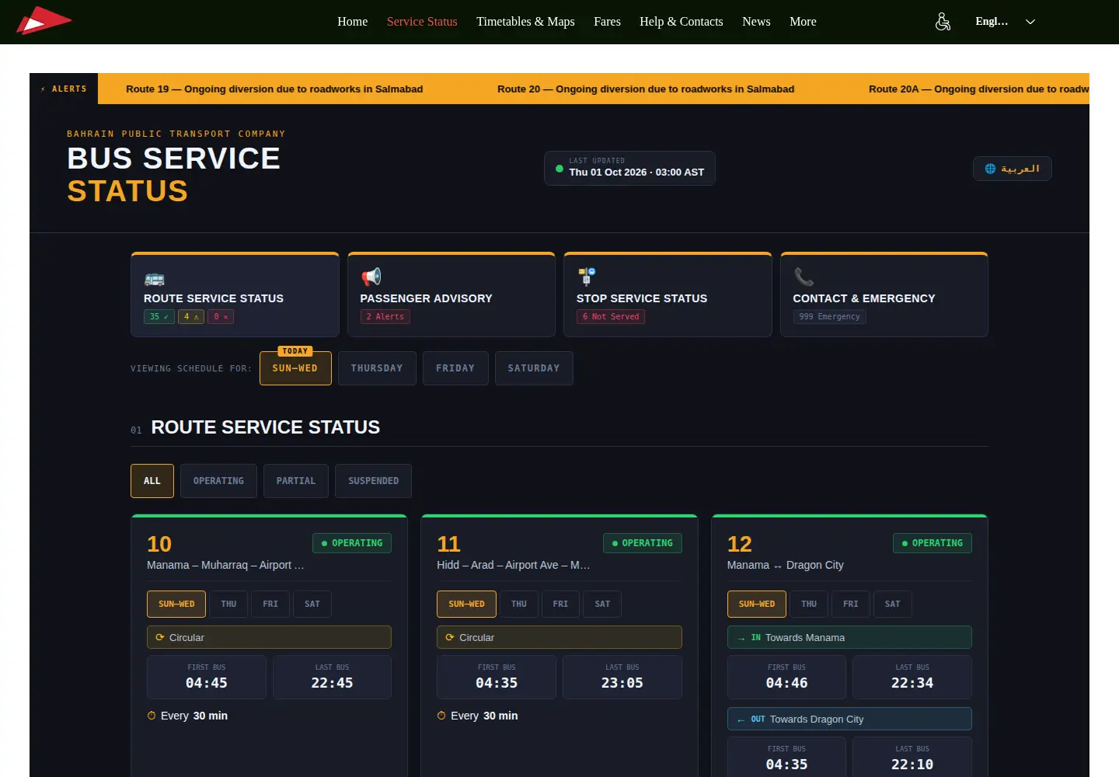
Task: Click the circular loop icon on route 10
Action: tap(160, 637)
